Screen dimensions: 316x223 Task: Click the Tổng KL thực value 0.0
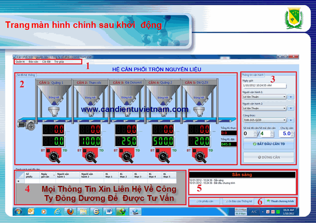click(x=229, y=133)
